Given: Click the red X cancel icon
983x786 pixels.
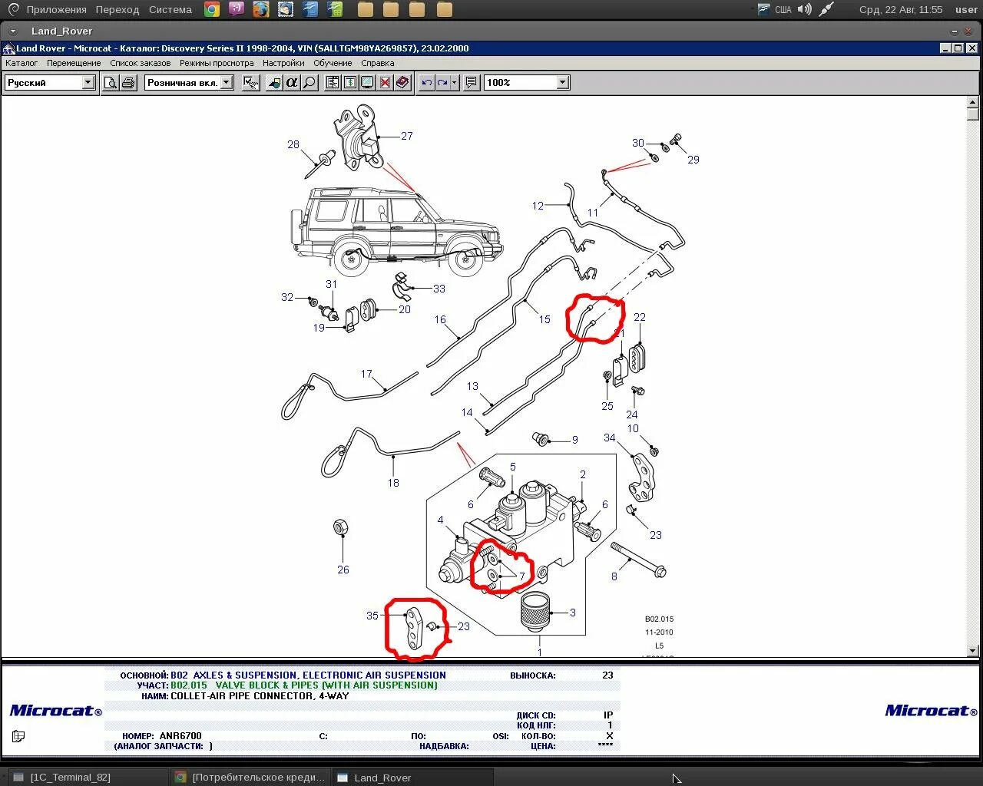Looking at the screenshot, I should (386, 82).
